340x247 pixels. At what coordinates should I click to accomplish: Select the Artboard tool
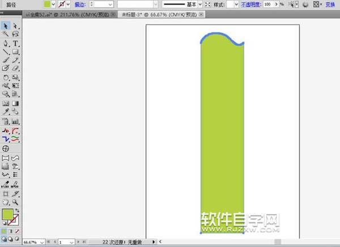(6, 194)
